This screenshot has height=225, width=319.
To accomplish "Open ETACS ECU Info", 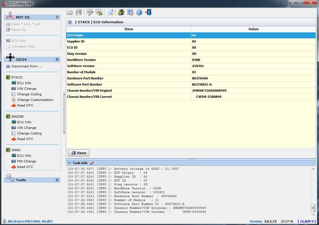I will click(24, 83).
